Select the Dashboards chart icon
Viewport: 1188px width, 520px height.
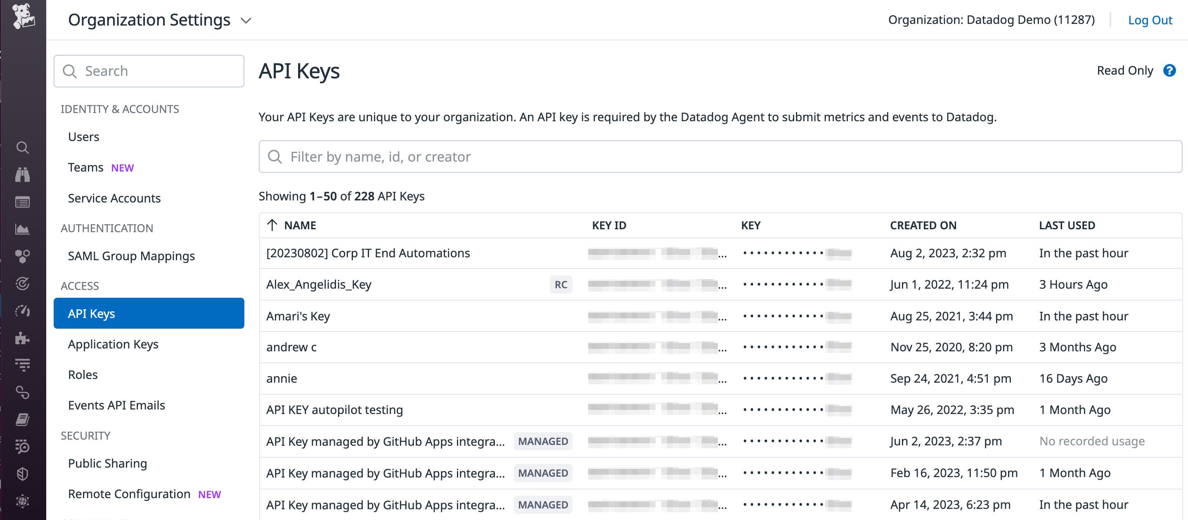click(x=22, y=229)
